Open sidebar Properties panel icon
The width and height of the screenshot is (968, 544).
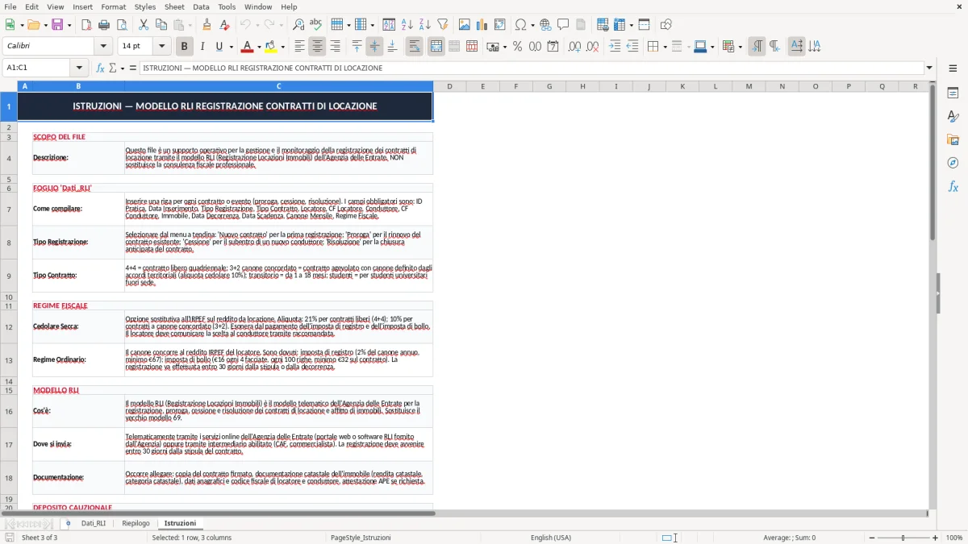point(953,93)
